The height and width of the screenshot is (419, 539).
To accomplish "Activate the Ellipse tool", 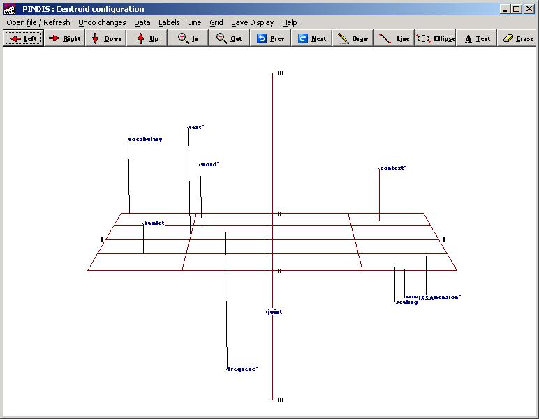I will click(x=435, y=38).
